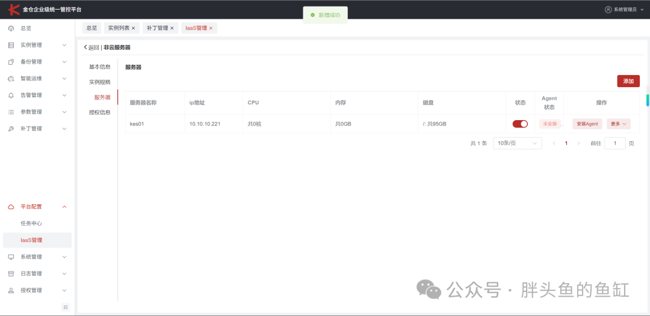Switch to the 总览 tab
Viewport: 650px width, 316px height.
(91, 28)
